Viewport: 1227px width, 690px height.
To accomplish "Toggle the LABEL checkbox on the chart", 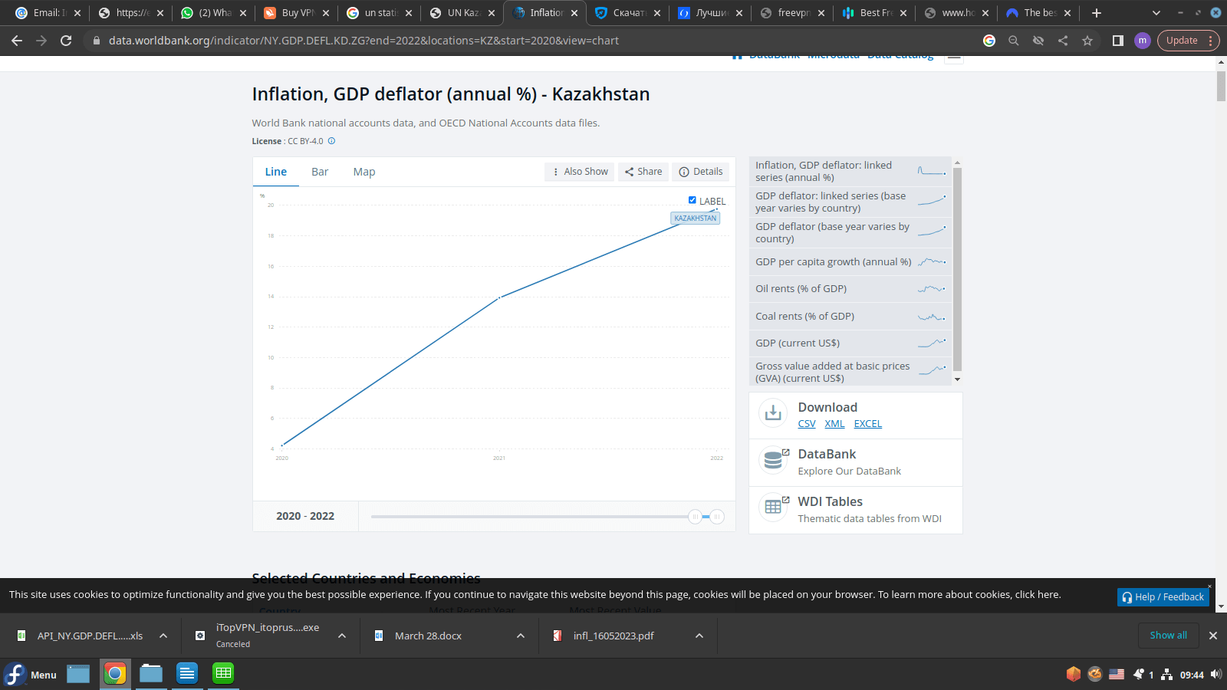I will pyautogui.click(x=692, y=200).
